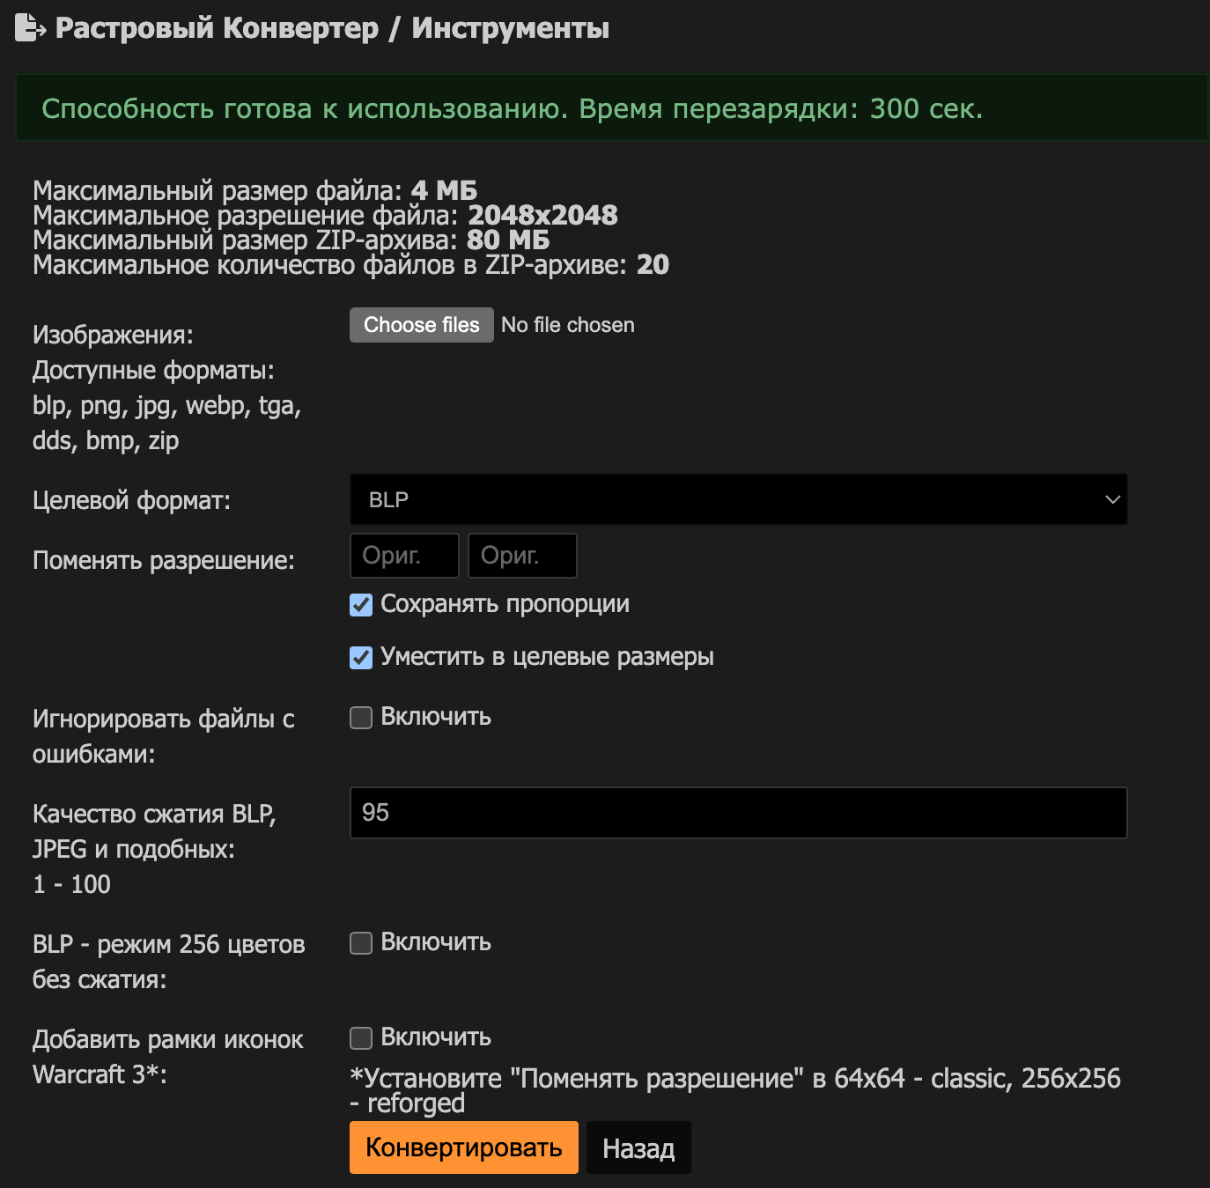Click the "No file chosen" text
Image resolution: width=1210 pixels, height=1188 pixels.
(567, 325)
